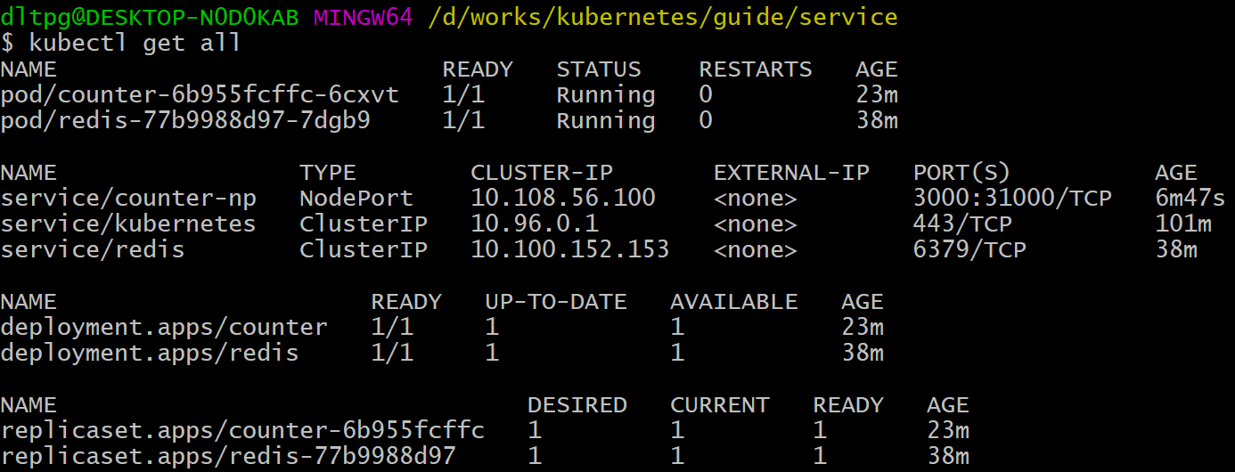
Task: Select service/redis row name
Action: (93, 249)
